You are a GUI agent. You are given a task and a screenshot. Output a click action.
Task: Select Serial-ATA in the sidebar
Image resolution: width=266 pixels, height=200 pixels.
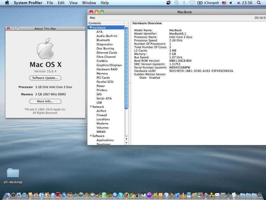[x=104, y=98]
